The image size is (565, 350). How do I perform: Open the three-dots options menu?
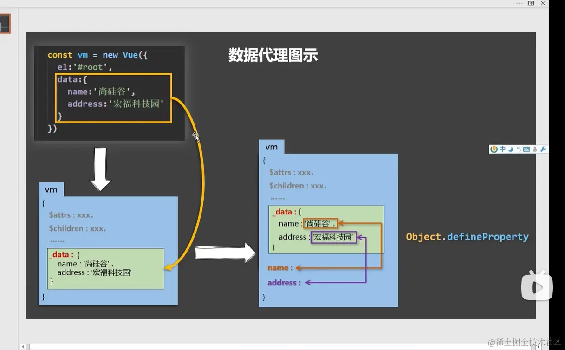tap(520, 3)
